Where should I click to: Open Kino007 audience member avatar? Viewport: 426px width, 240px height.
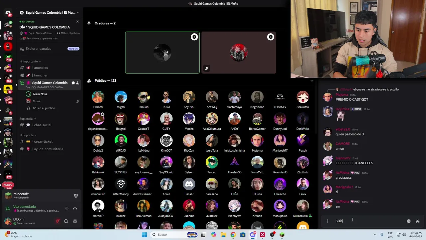click(x=166, y=140)
